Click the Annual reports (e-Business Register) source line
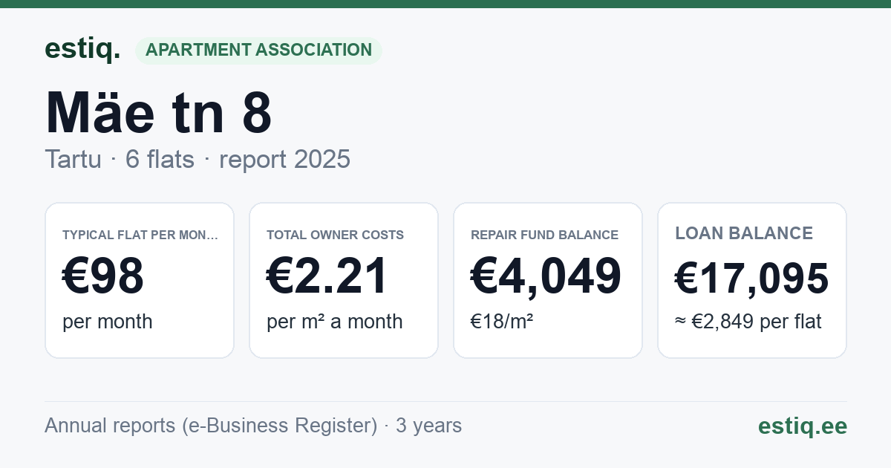 [253, 426]
